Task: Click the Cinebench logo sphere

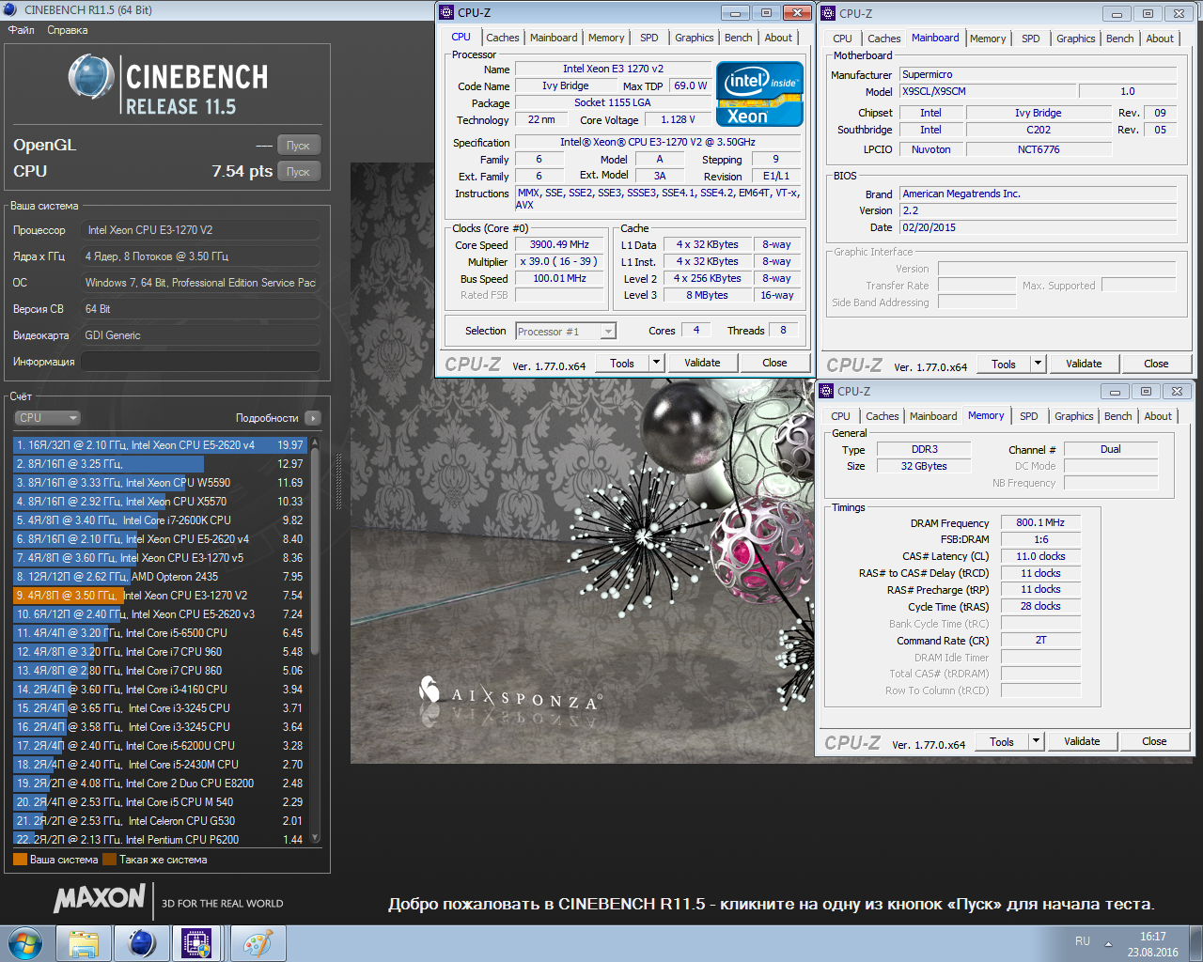Action: tap(91, 77)
